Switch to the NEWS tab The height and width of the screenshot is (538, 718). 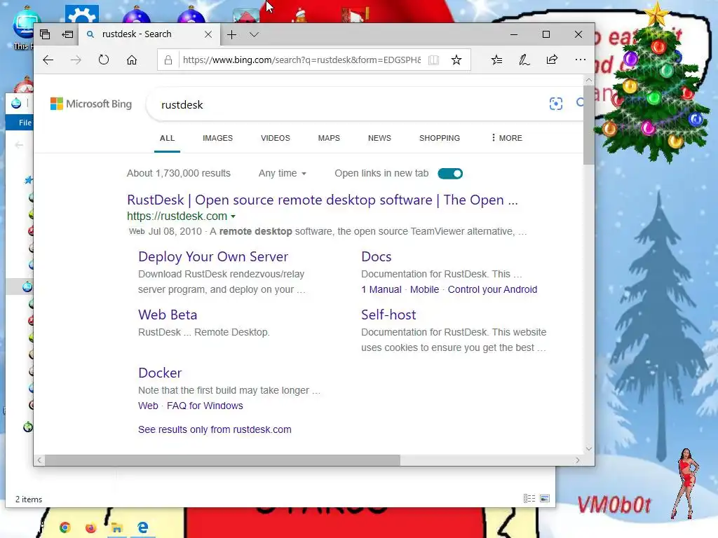coord(379,138)
